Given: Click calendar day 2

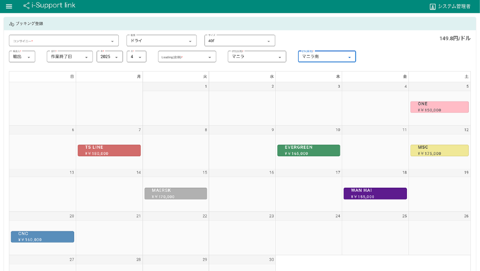Looking at the screenshot, I should [x=242, y=104].
